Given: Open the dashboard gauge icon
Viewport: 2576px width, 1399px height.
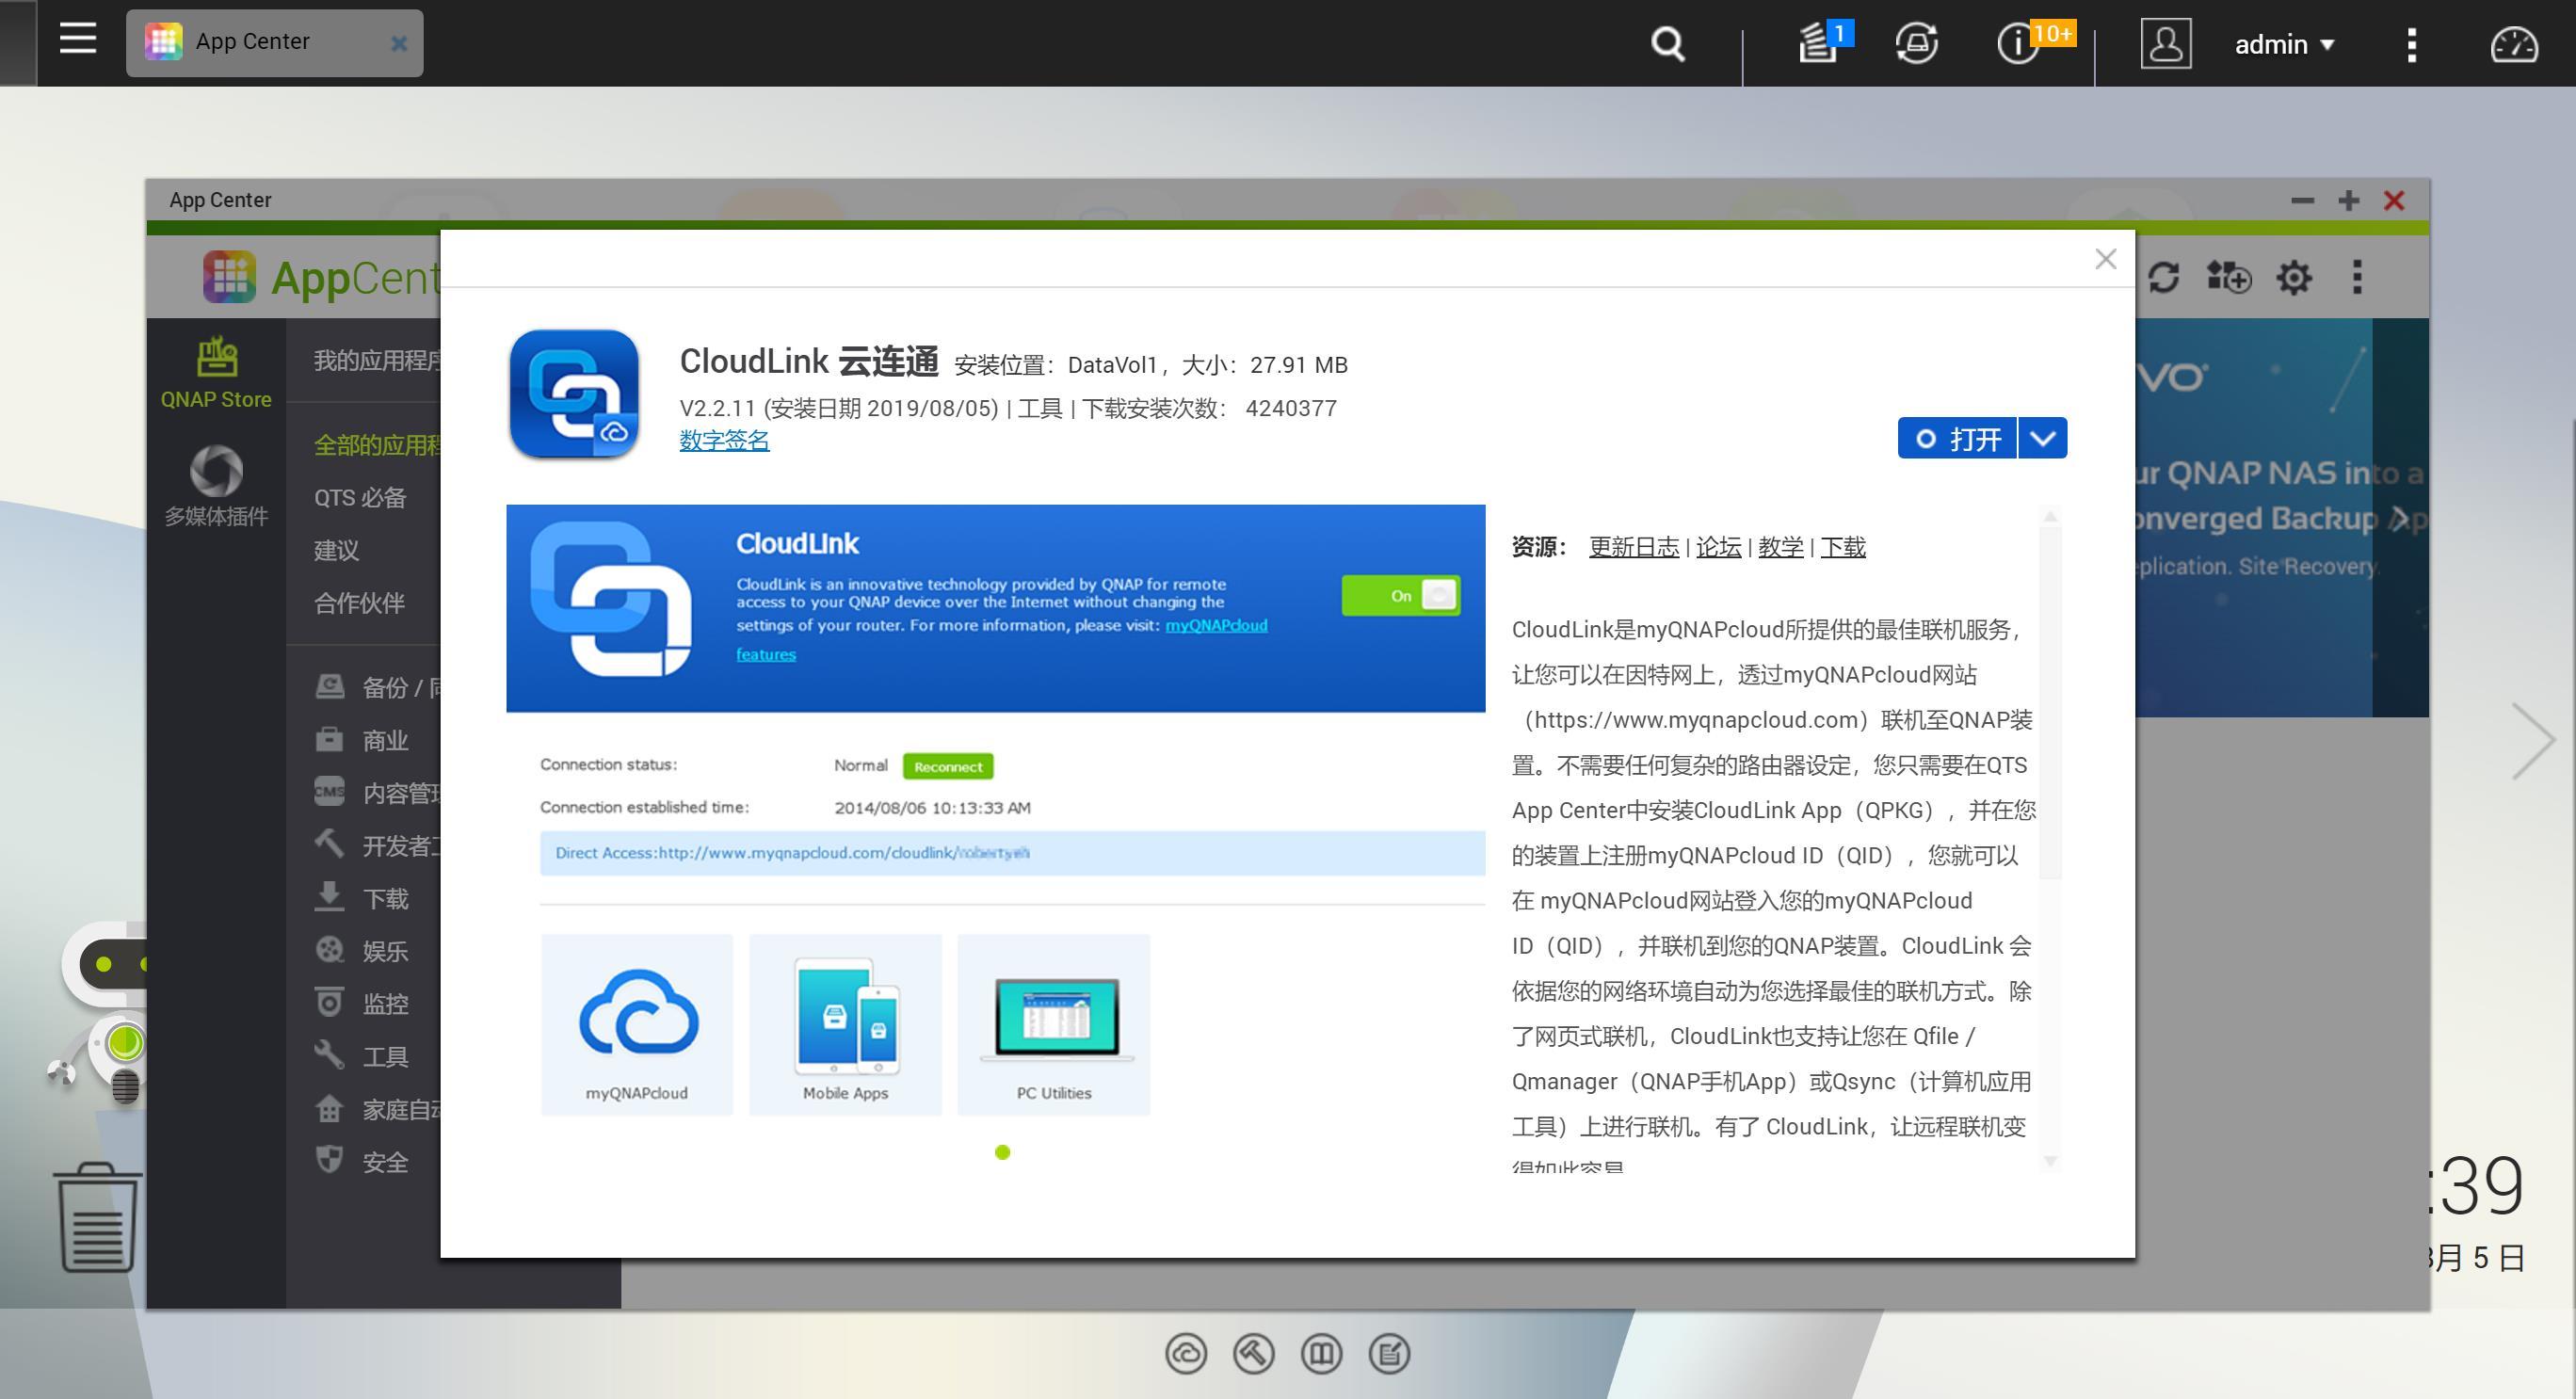Looking at the screenshot, I should (2513, 44).
